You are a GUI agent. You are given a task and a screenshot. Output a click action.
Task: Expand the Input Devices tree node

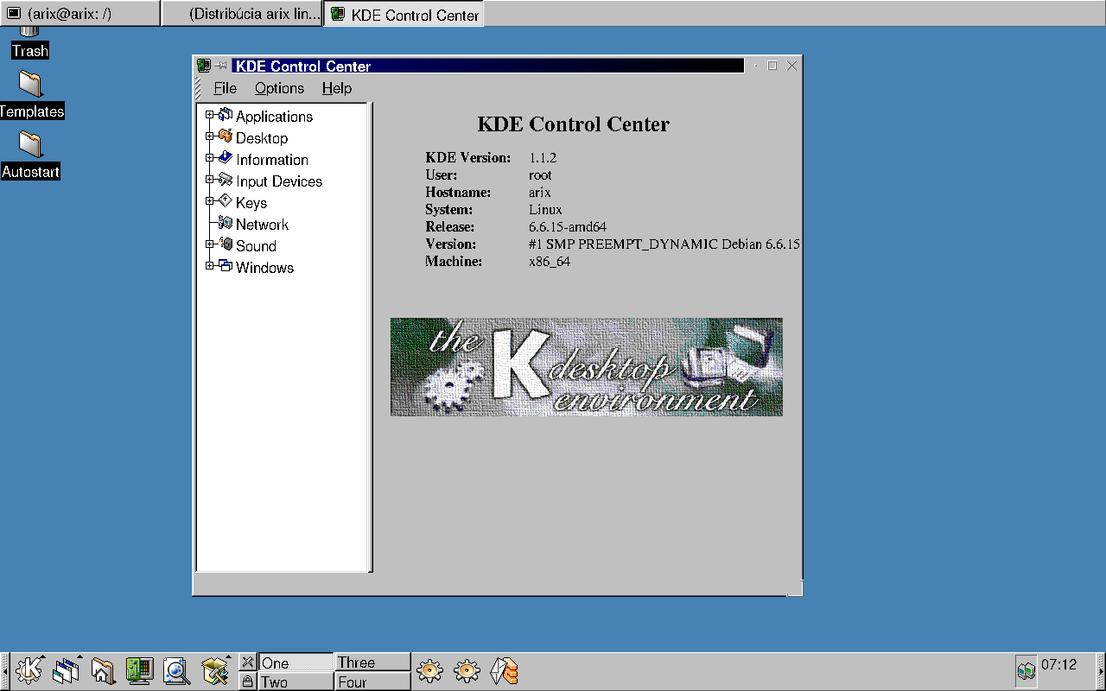[209, 180]
